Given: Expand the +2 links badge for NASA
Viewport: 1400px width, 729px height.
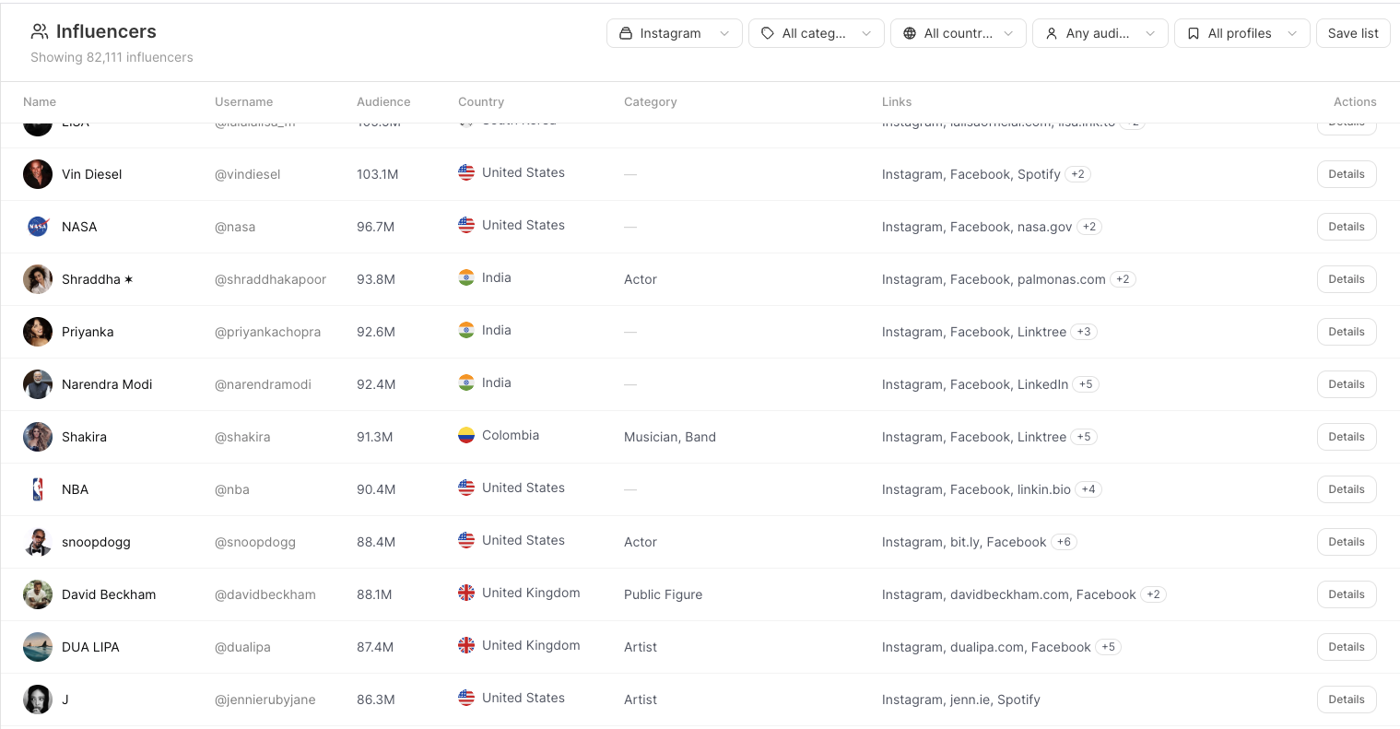Looking at the screenshot, I should [1089, 227].
